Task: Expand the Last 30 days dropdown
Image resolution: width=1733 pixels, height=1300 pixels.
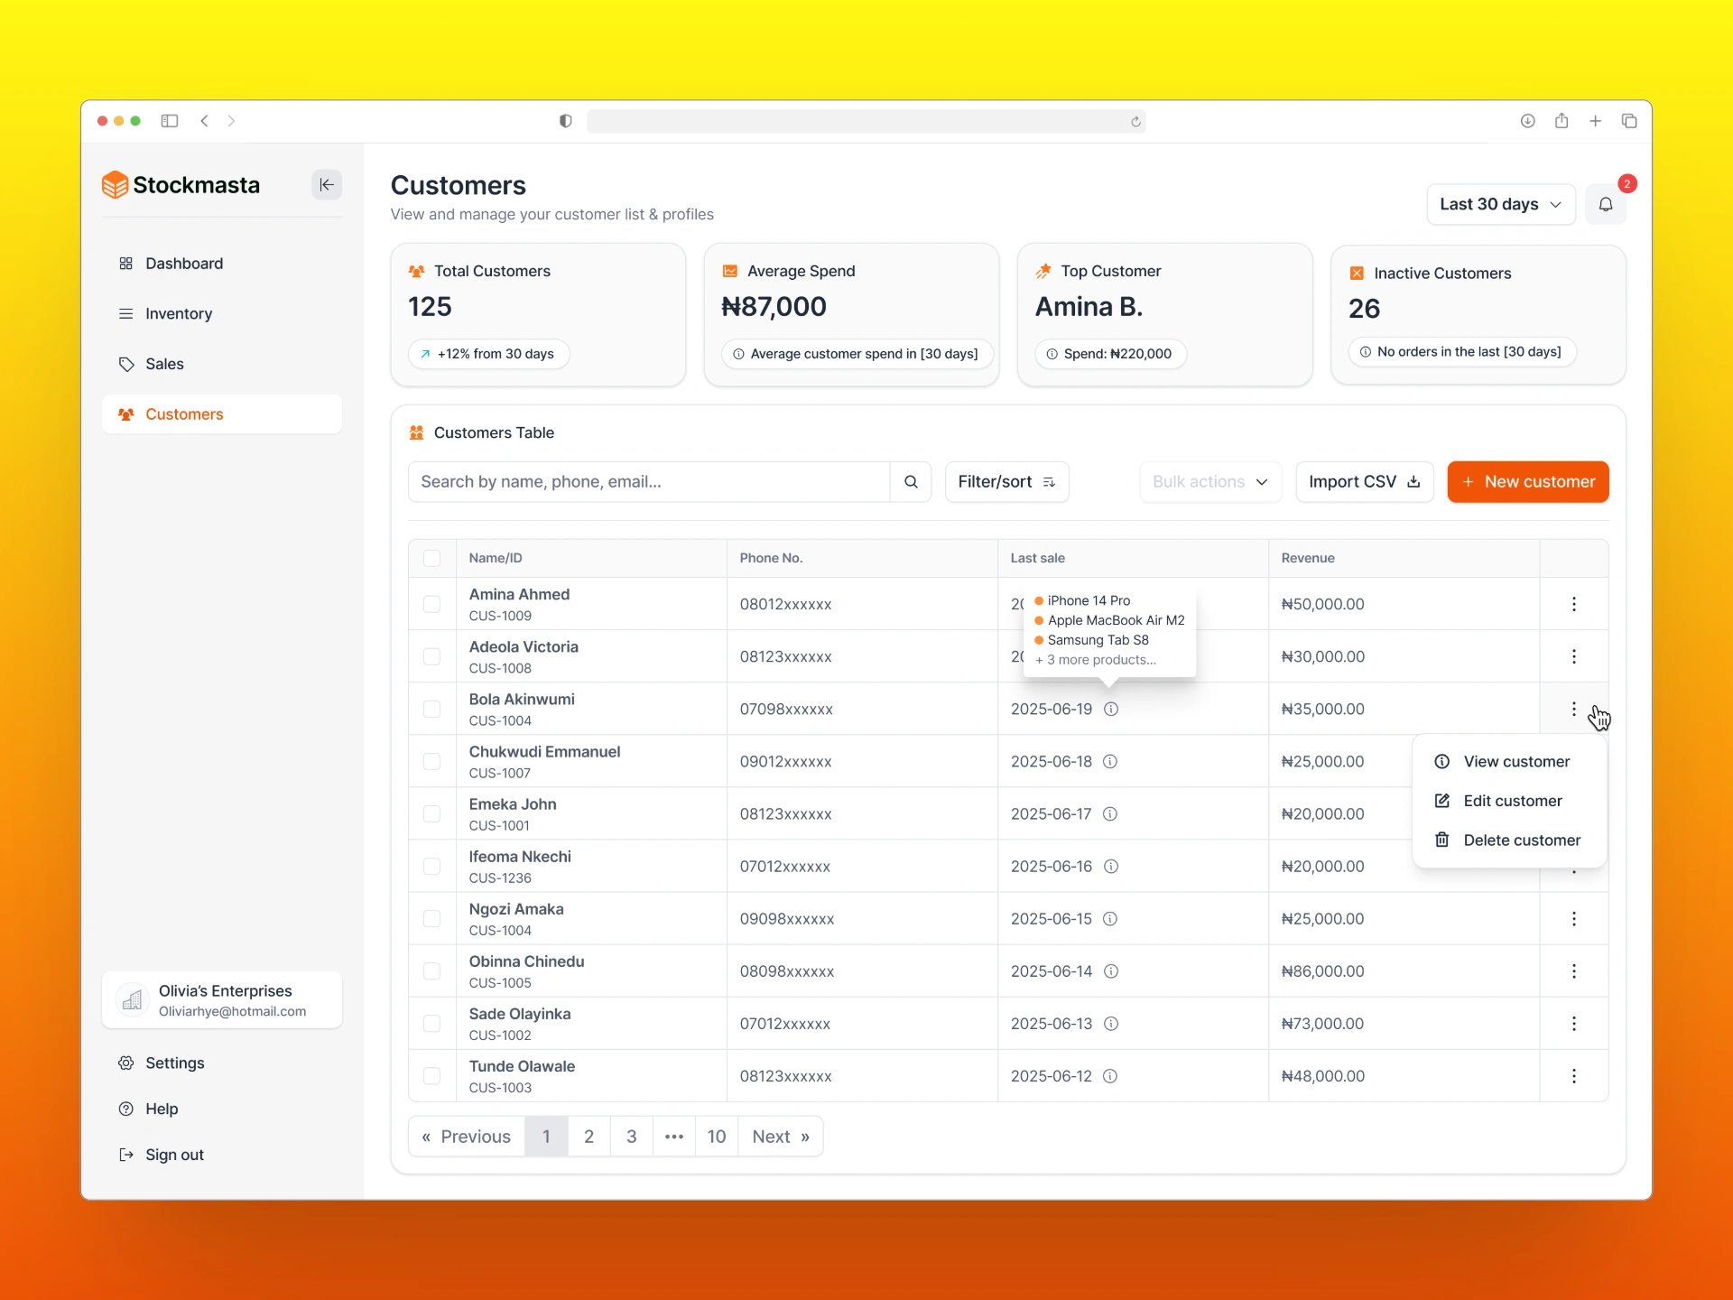Action: 1500,204
